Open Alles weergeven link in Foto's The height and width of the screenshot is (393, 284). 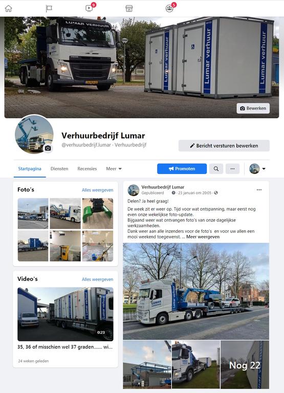pos(97,190)
